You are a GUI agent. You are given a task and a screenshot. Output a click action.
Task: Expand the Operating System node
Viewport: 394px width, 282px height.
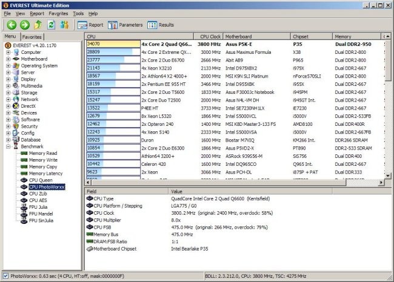click(x=8, y=66)
